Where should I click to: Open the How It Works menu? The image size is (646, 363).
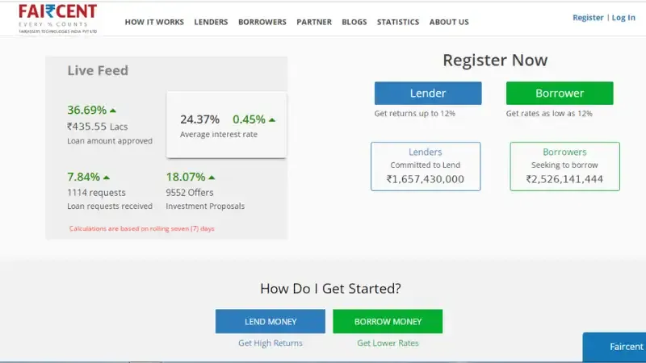coord(154,23)
